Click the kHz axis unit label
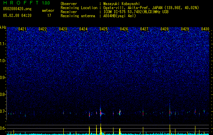 3,27
